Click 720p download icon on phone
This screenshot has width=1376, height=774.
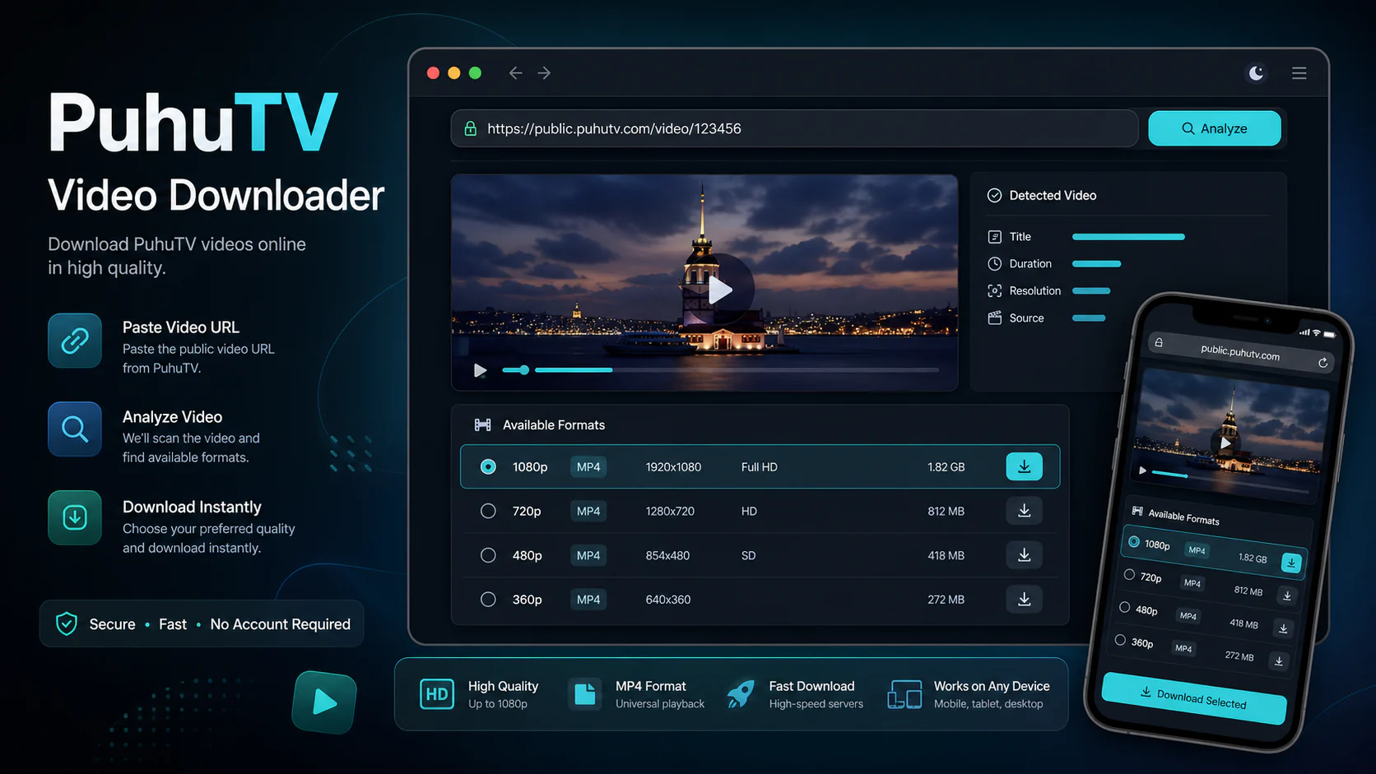[x=1287, y=596]
